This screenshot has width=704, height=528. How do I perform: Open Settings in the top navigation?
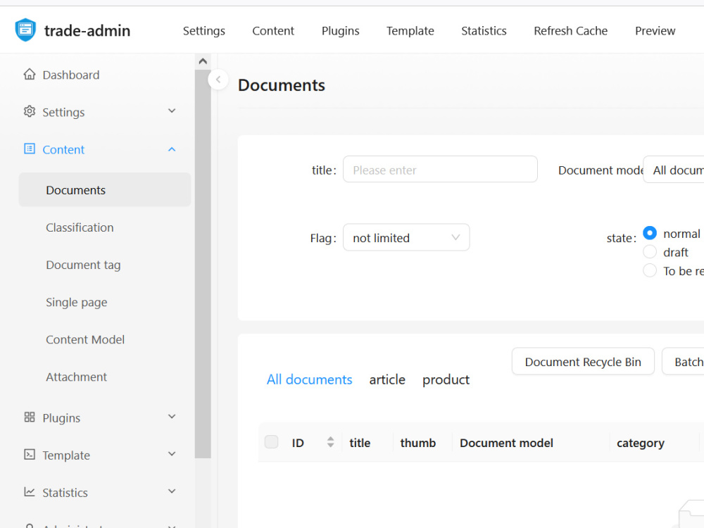[x=204, y=30]
